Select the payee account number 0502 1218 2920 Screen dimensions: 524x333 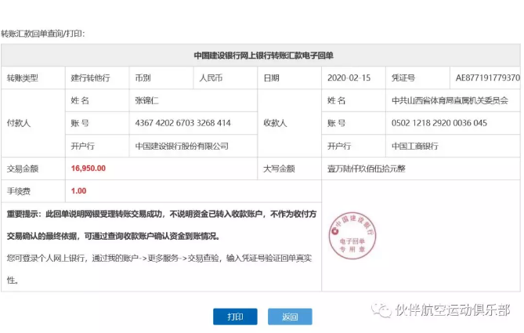439,123
